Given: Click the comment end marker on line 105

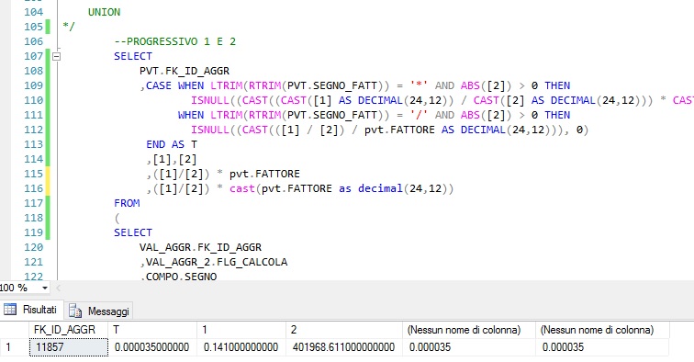Looking at the screenshot, I should [69, 27].
